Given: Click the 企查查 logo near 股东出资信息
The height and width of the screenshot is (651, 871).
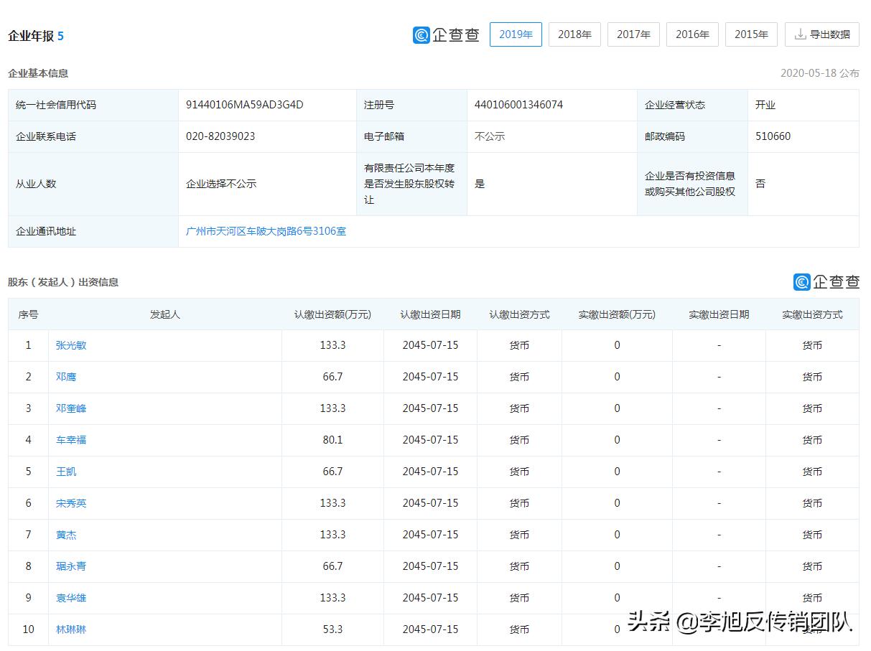Looking at the screenshot, I should (826, 282).
